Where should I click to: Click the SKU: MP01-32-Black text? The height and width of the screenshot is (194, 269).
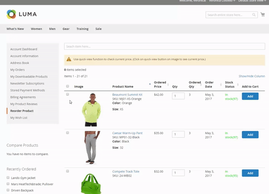pos(126,137)
